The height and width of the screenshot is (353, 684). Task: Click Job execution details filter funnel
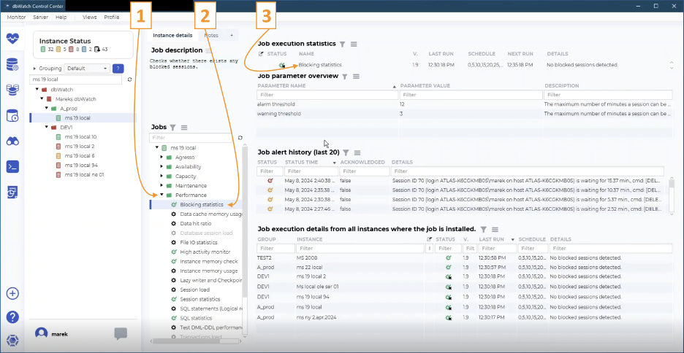pos(483,229)
